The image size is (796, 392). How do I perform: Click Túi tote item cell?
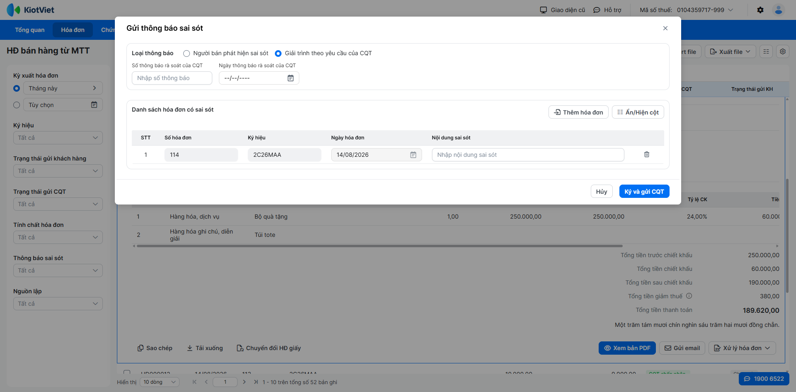(x=265, y=235)
